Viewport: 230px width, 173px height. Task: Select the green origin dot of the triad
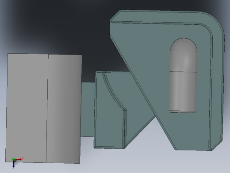point(14,159)
